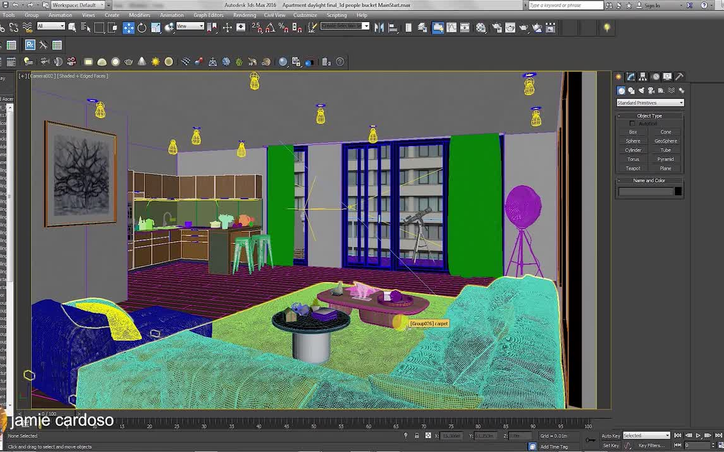Click the Mirror tool icon
Image resolution: width=724 pixels, height=452 pixels.
coord(379,27)
